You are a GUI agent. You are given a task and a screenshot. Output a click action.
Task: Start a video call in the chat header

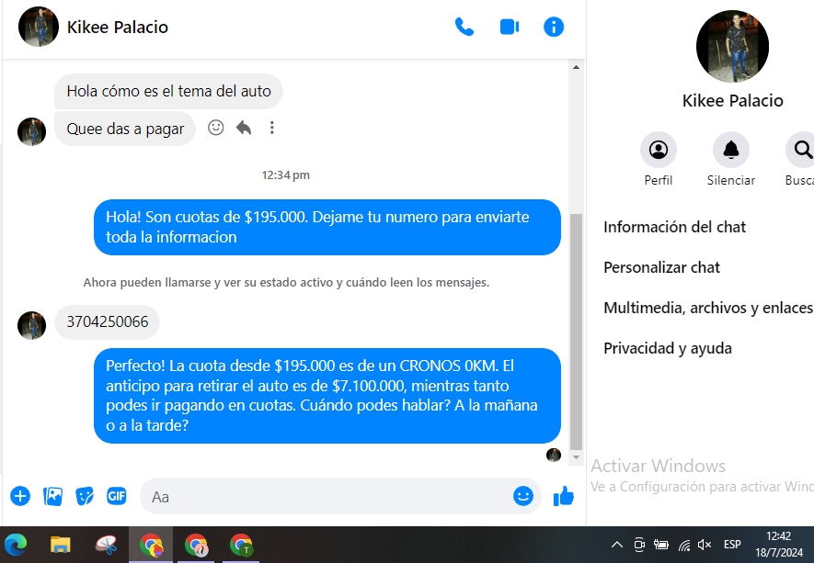point(510,27)
